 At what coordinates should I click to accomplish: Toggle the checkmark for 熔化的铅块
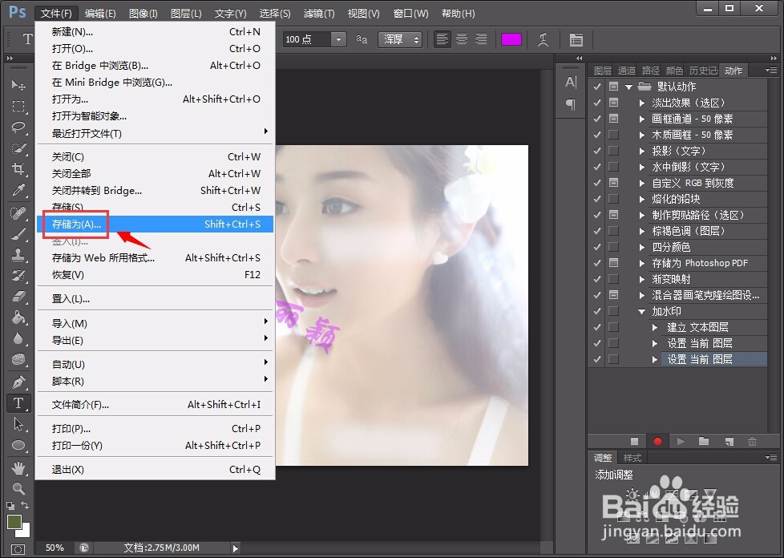(x=597, y=199)
